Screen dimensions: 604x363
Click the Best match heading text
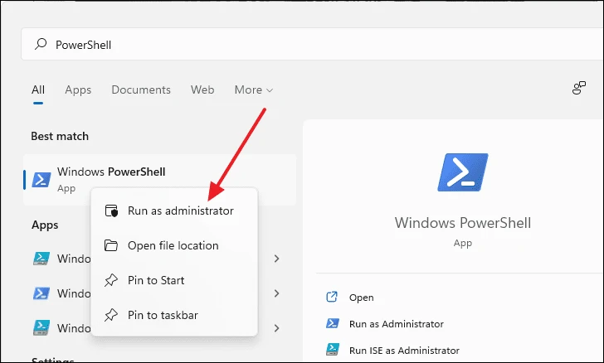click(60, 136)
